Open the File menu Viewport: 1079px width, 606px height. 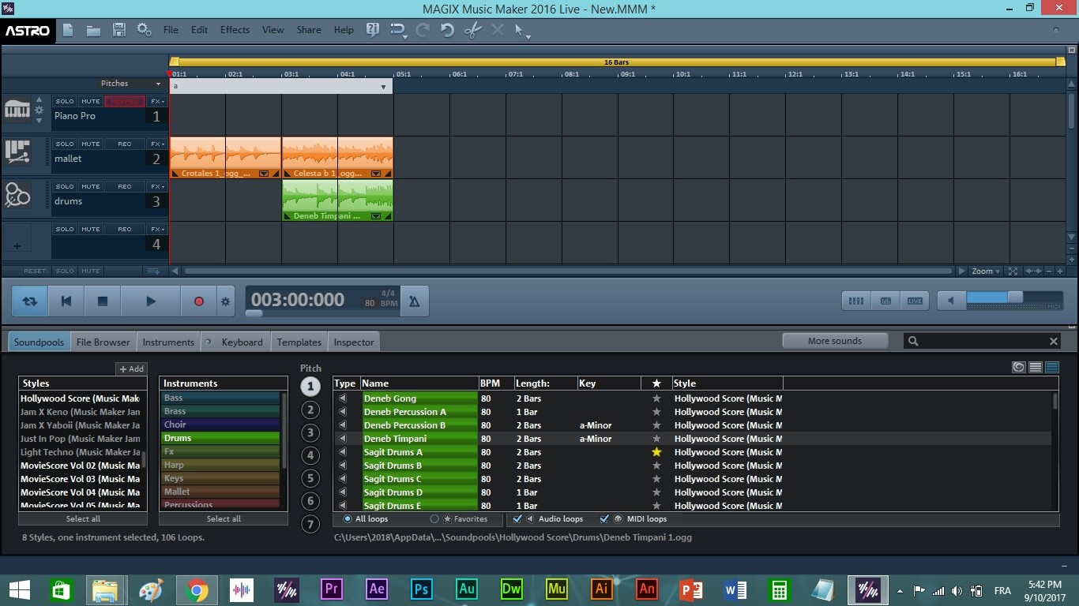coord(171,30)
